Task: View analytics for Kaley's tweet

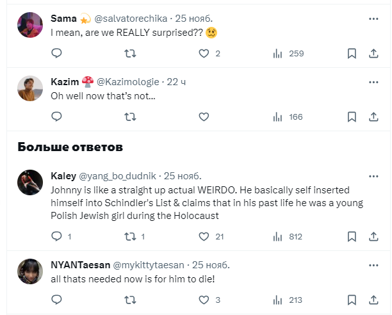Action: [277, 236]
